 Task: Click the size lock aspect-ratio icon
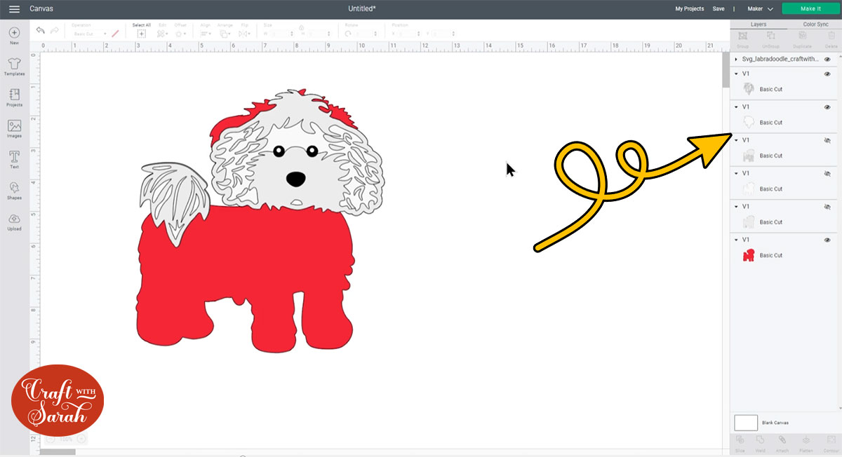(x=301, y=28)
